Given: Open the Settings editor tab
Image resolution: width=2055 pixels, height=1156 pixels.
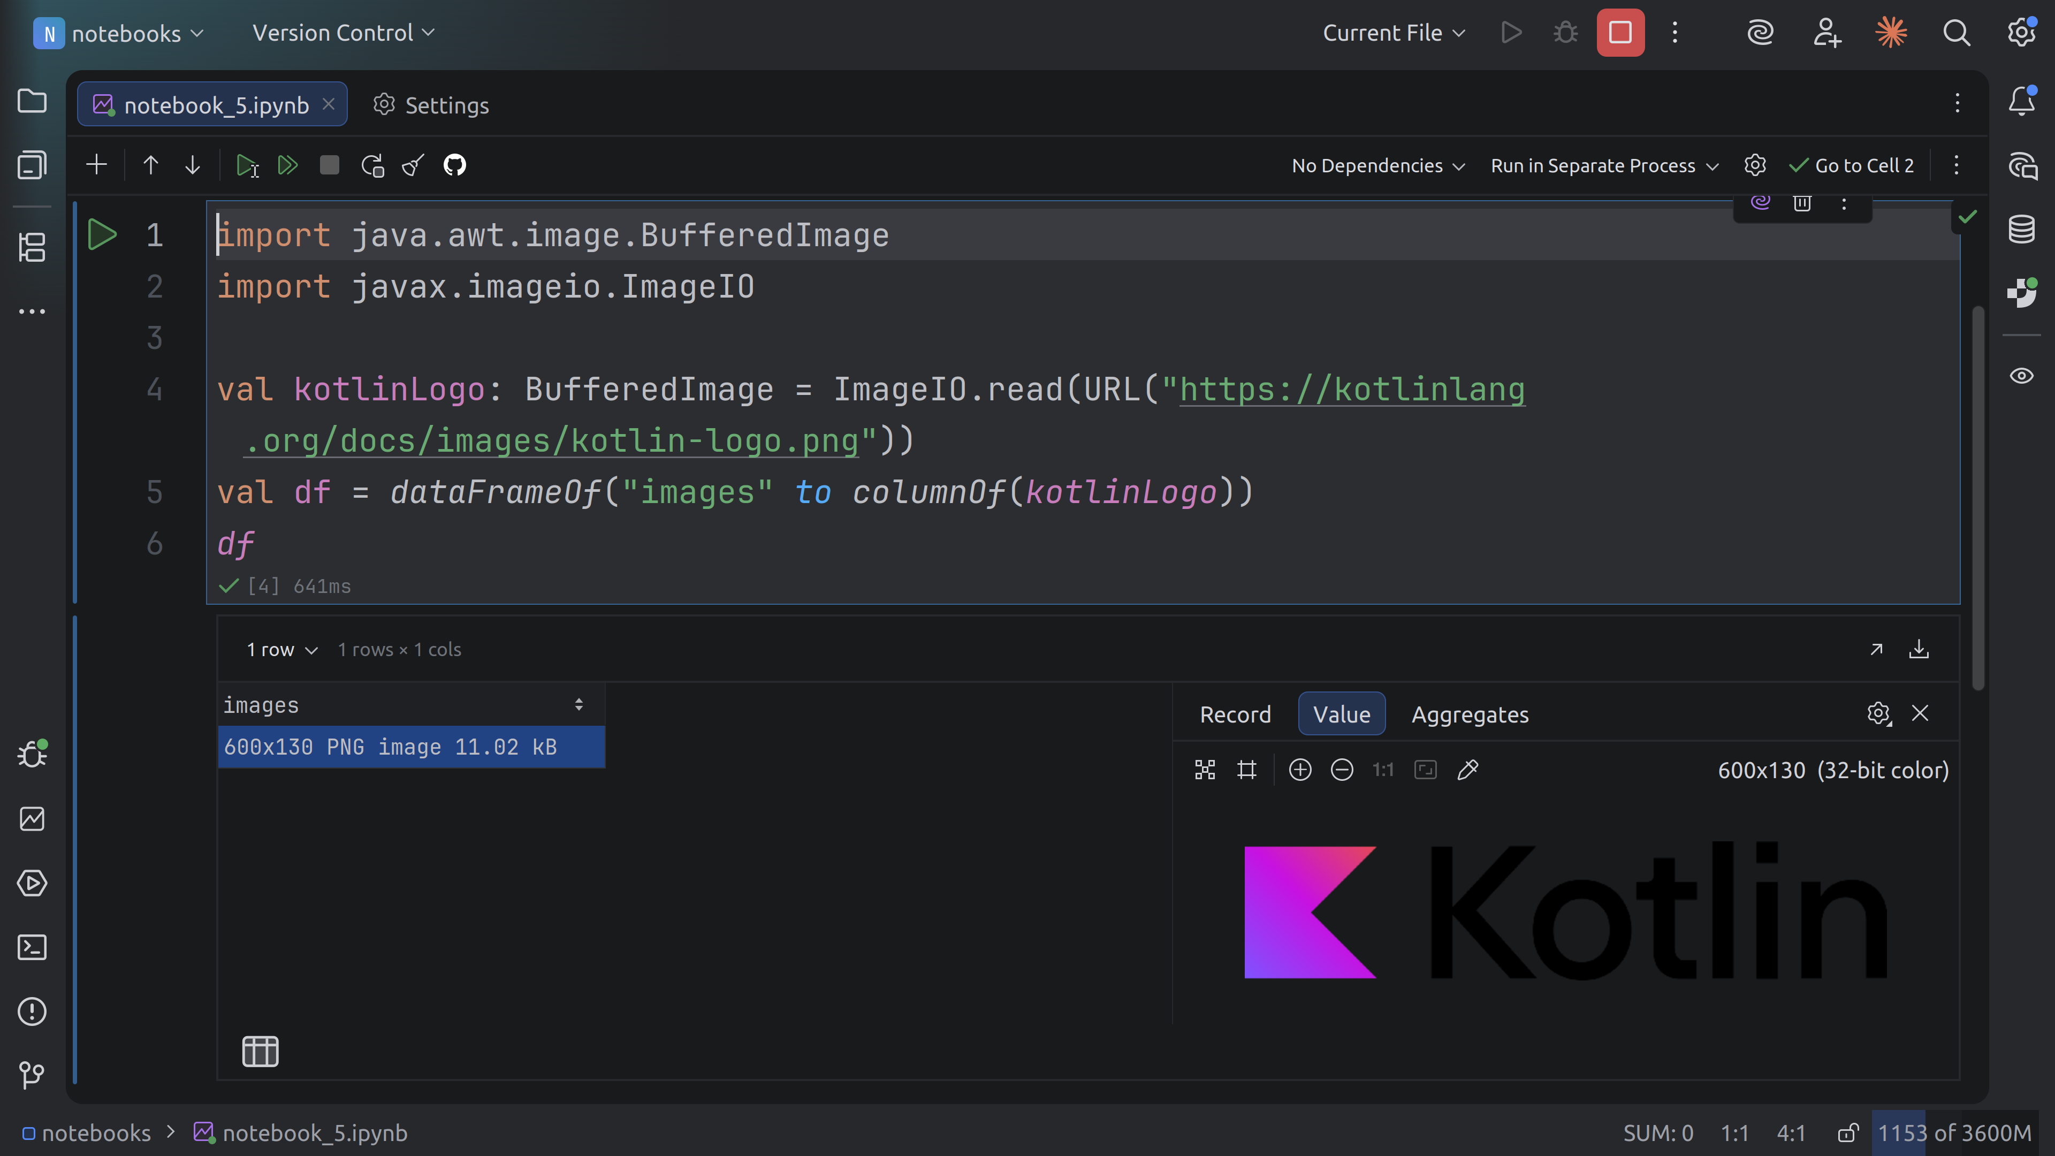Looking at the screenshot, I should click(431, 104).
